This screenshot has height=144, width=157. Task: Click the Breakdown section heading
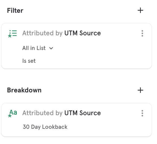pyautogui.click(x=24, y=90)
